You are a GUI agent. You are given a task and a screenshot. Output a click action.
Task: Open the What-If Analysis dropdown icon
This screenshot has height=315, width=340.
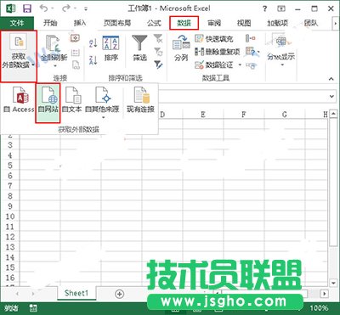(252, 52)
